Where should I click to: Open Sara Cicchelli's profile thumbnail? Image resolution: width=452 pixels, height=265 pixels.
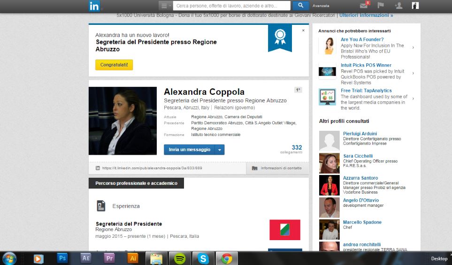[x=329, y=163]
